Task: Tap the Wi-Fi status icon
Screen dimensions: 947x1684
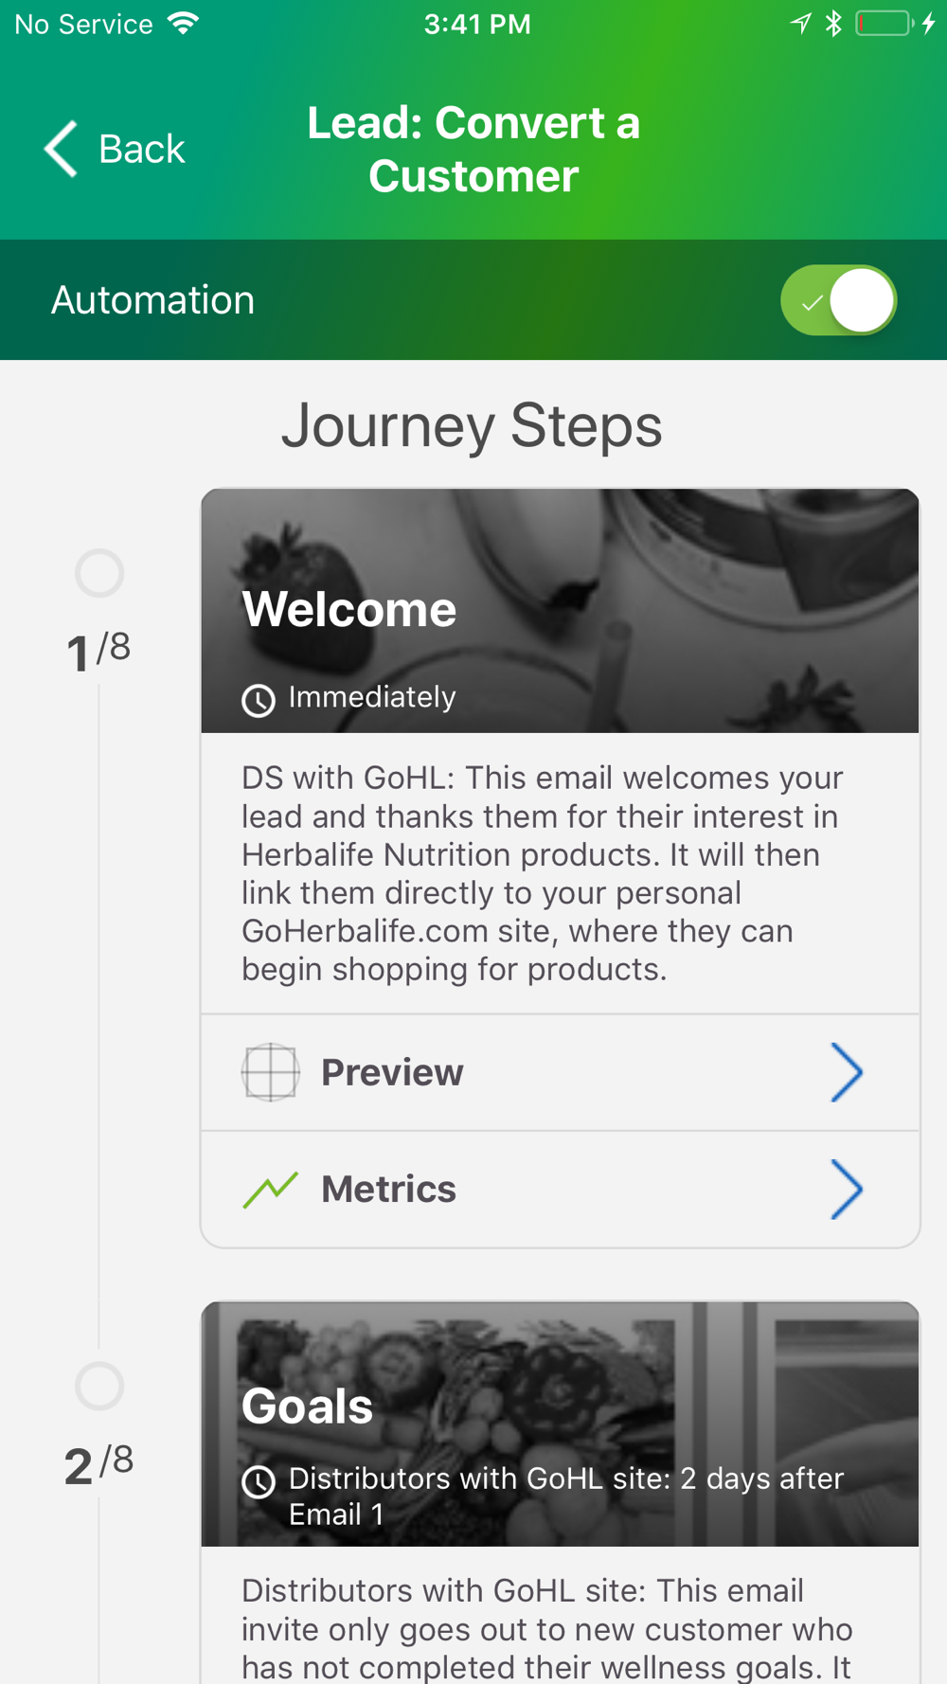Action: [184, 24]
